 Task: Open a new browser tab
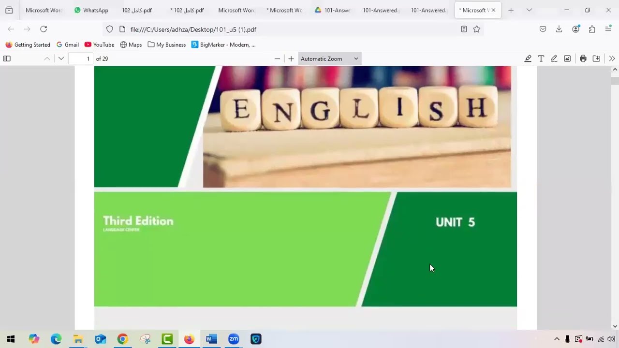(511, 10)
